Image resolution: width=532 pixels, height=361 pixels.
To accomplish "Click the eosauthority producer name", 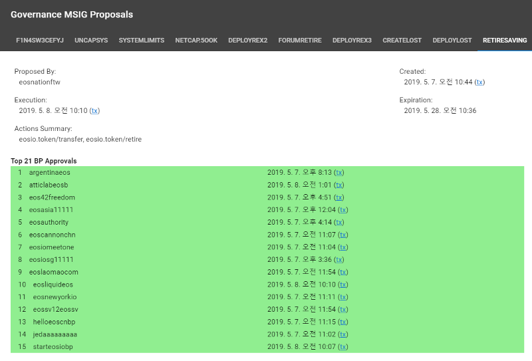I will (49, 222).
